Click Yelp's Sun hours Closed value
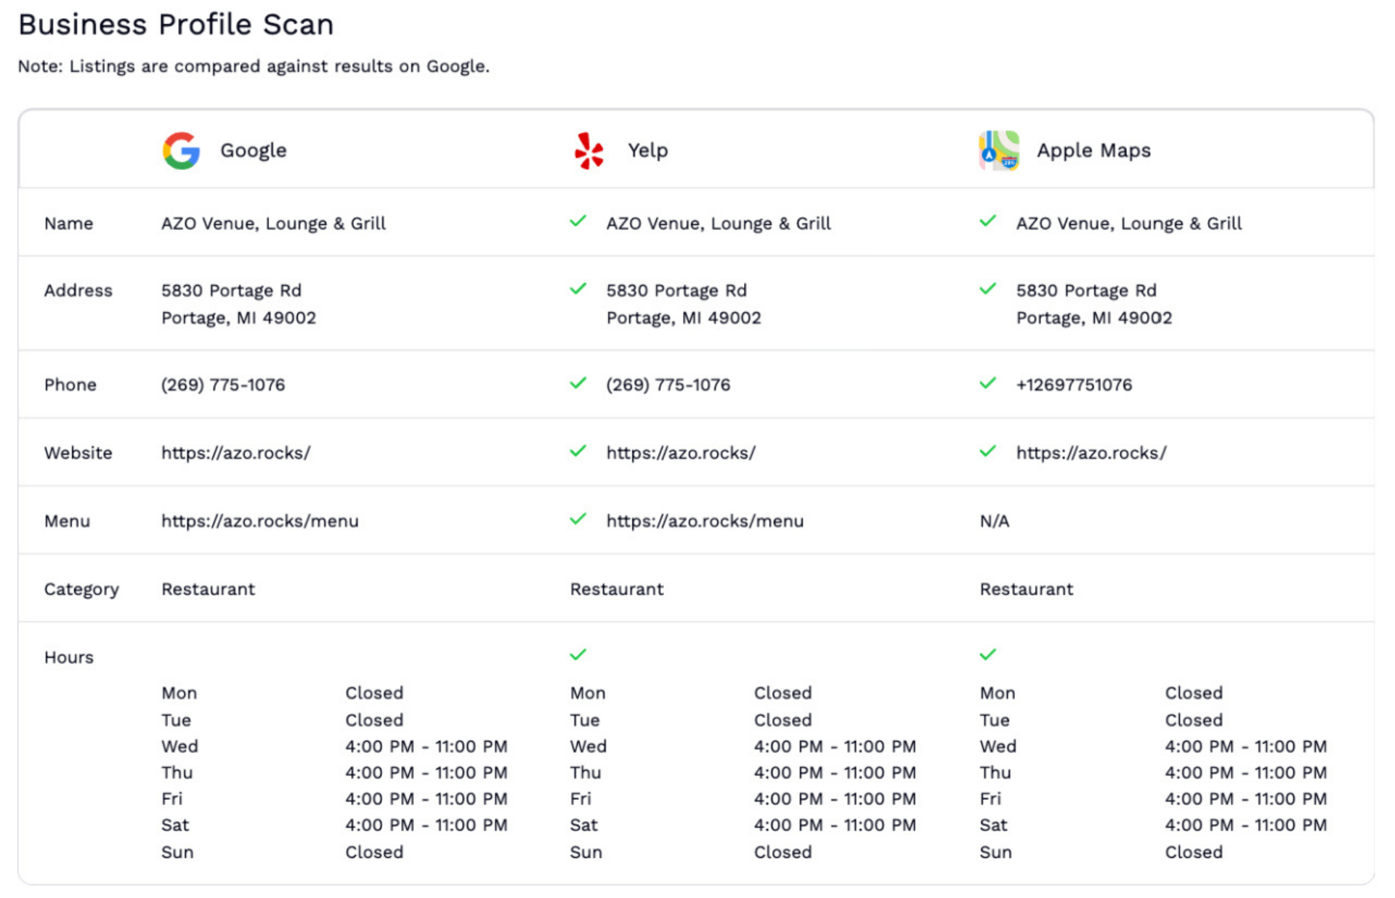The width and height of the screenshot is (1395, 898). pyautogui.click(x=783, y=852)
